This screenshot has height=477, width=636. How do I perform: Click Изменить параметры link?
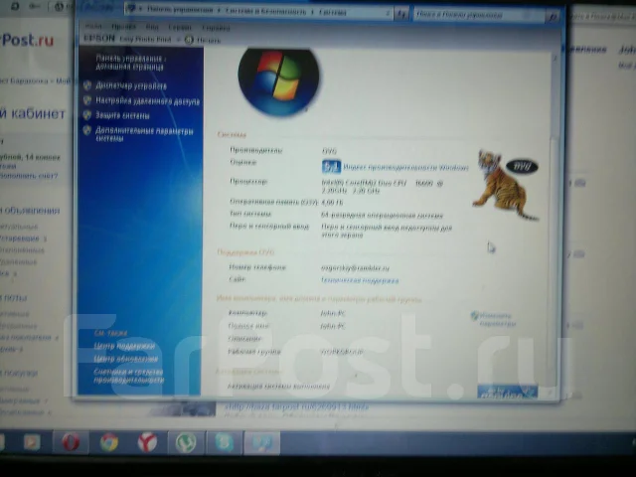[497, 320]
